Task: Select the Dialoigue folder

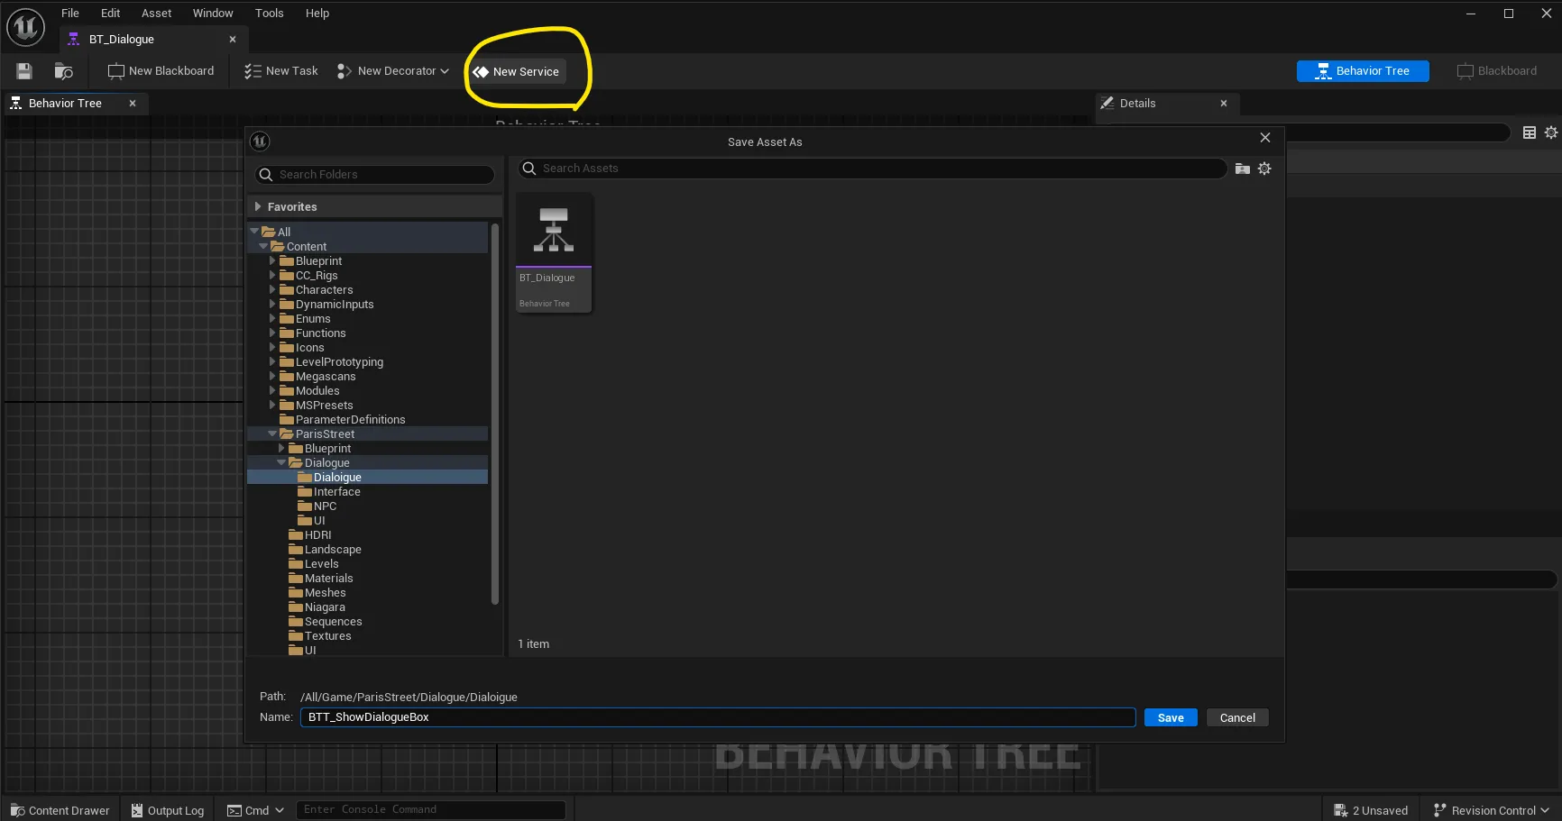Action: [337, 478]
